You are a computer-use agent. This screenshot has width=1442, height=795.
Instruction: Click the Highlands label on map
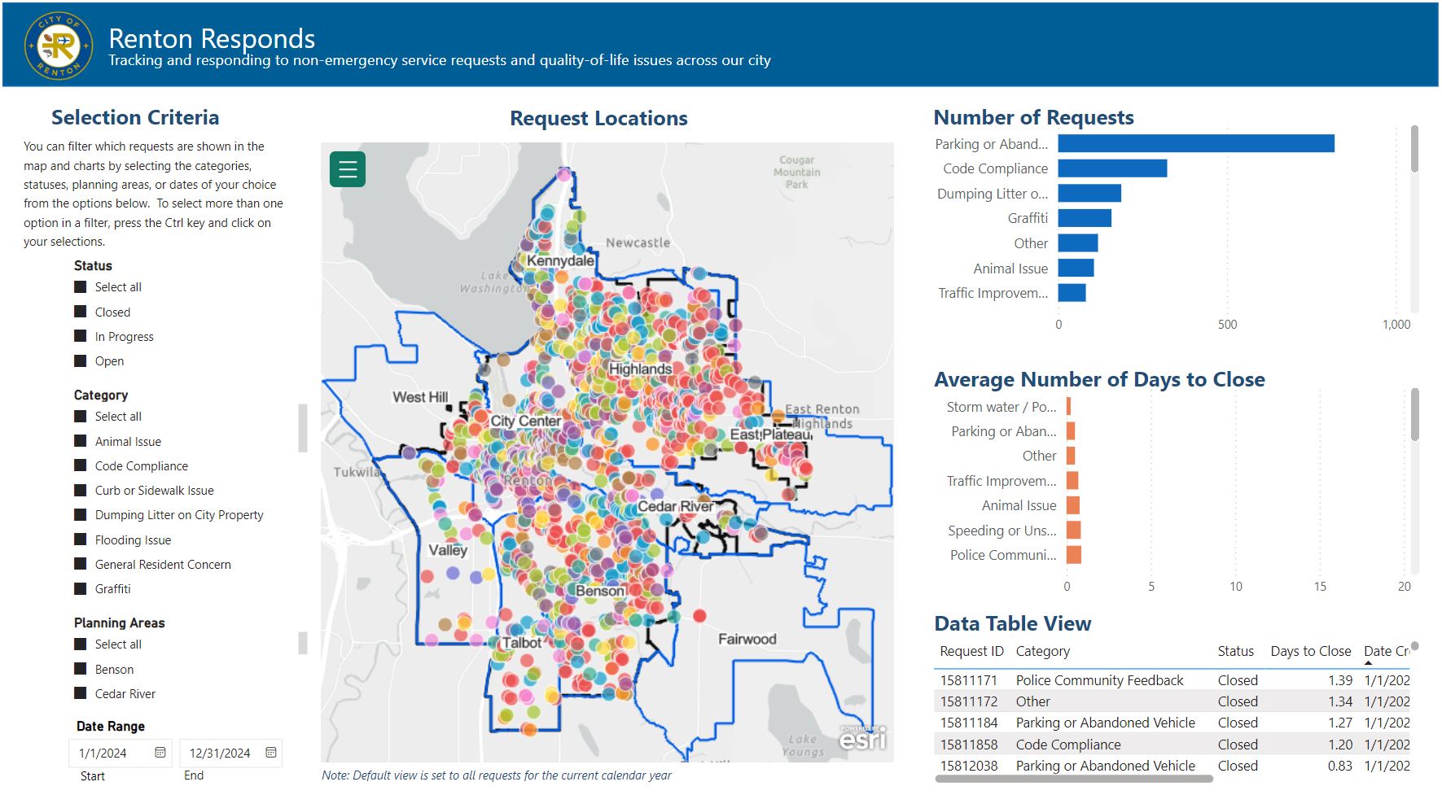click(x=641, y=369)
